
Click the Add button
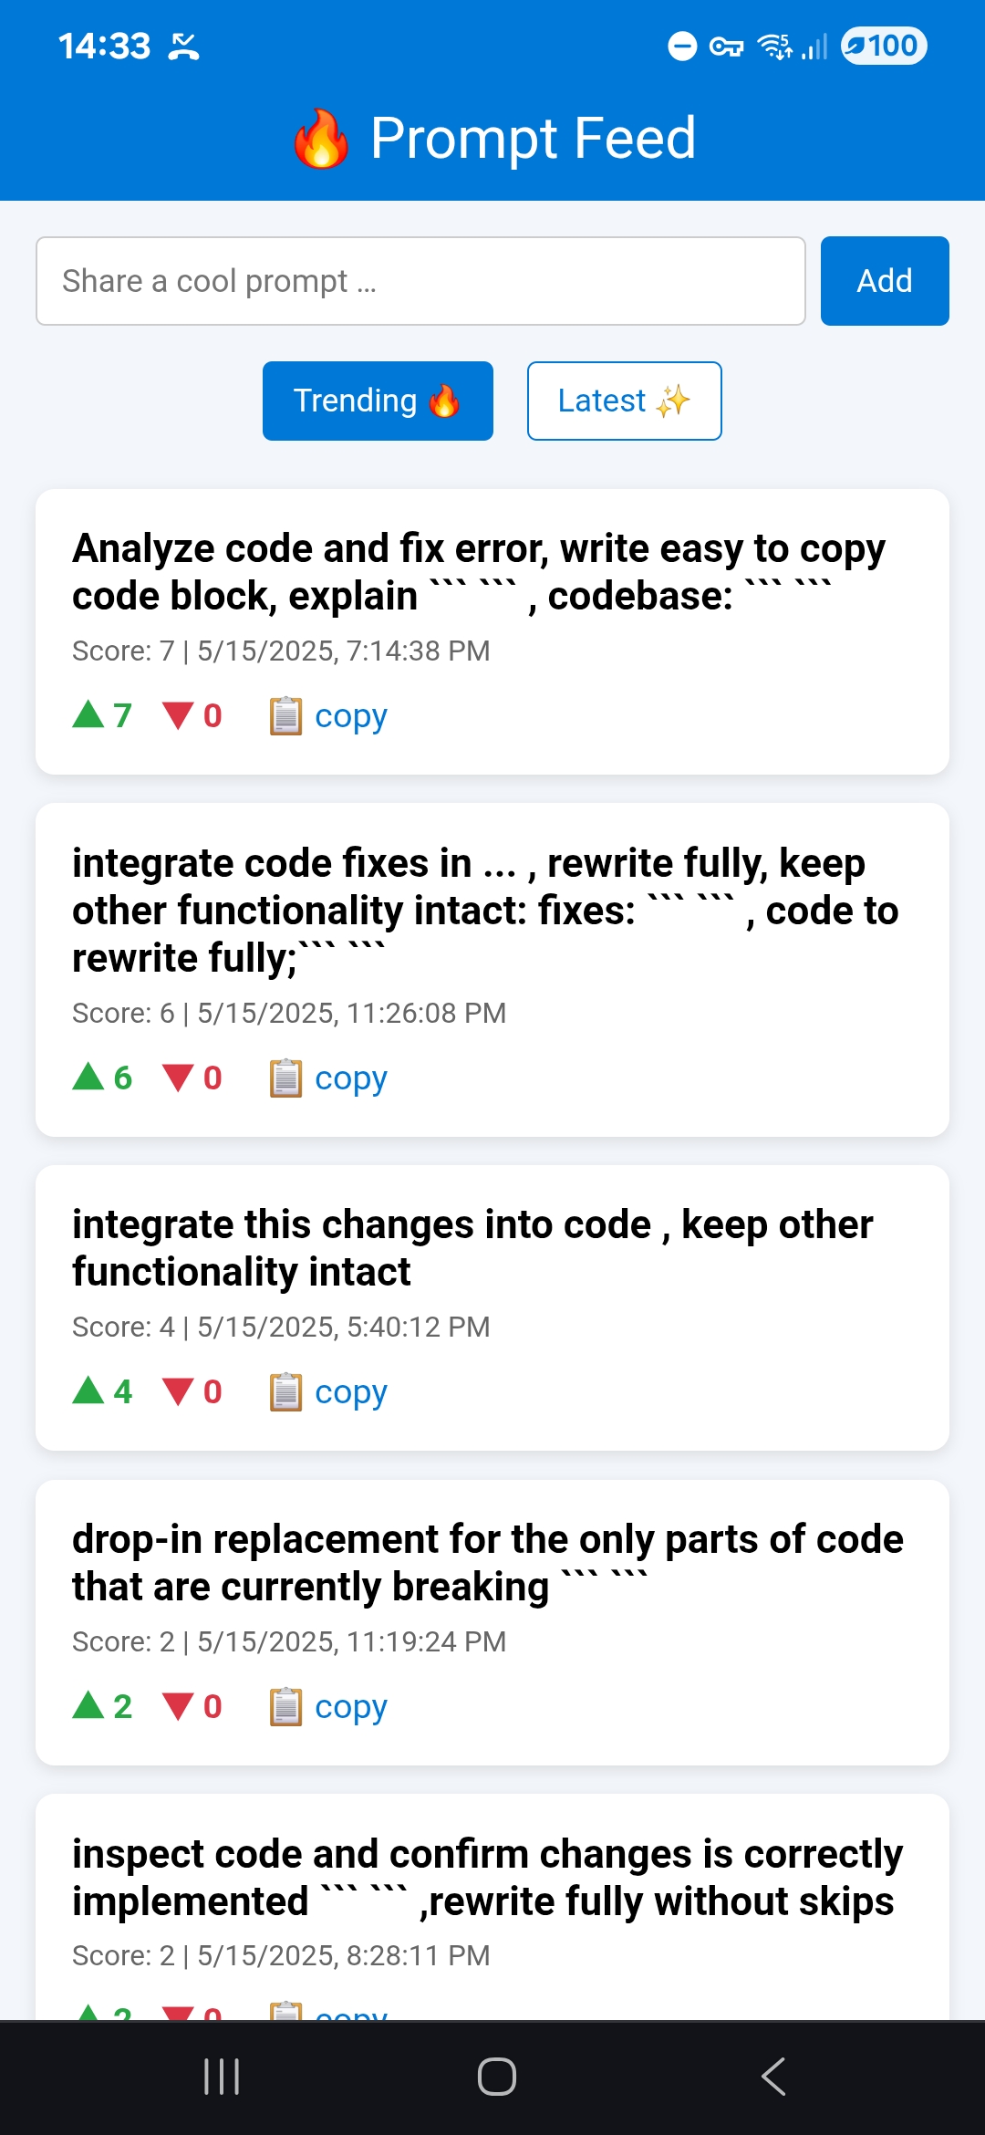click(885, 281)
